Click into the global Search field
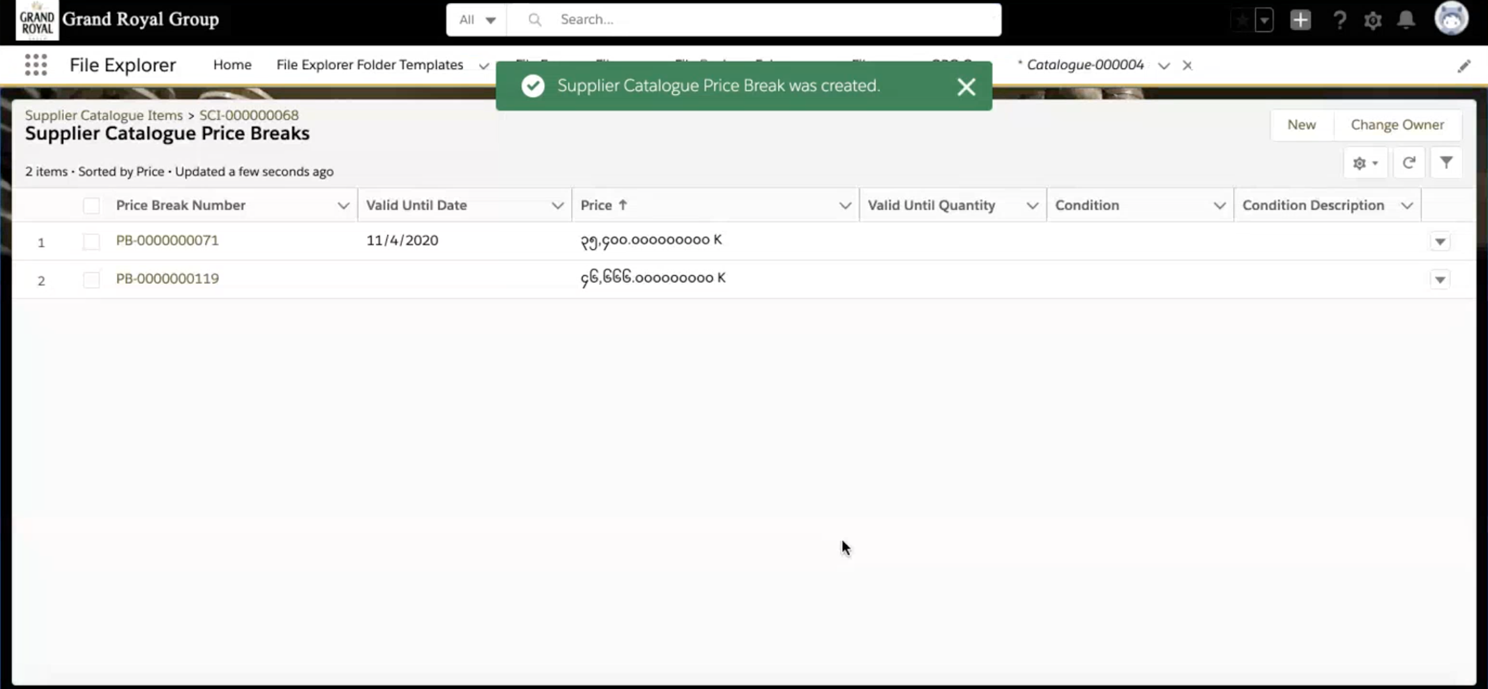Image resolution: width=1488 pixels, height=689 pixels. pyautogui.click(x=766, y=20)
